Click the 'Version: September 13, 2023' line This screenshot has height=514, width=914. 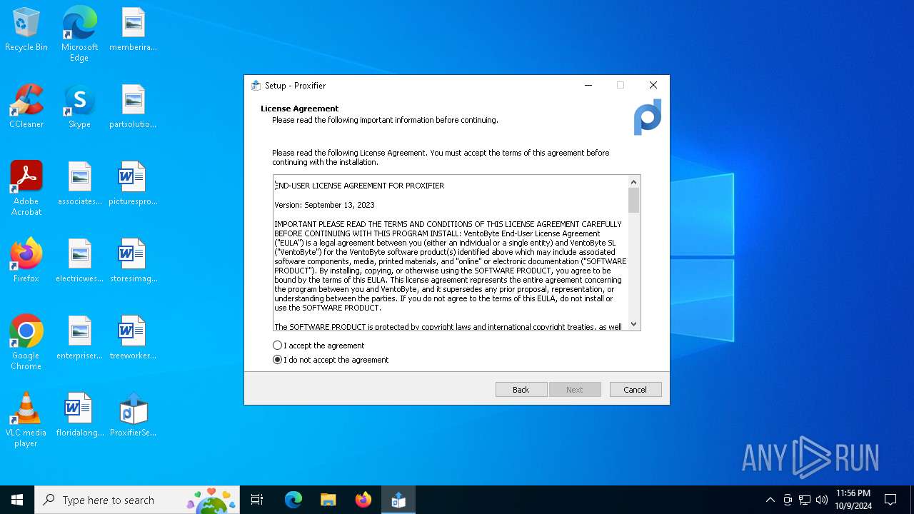pos(325,205)
